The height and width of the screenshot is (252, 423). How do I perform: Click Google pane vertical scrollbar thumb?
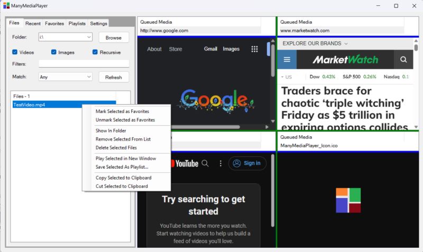click(x=273, y=61)
